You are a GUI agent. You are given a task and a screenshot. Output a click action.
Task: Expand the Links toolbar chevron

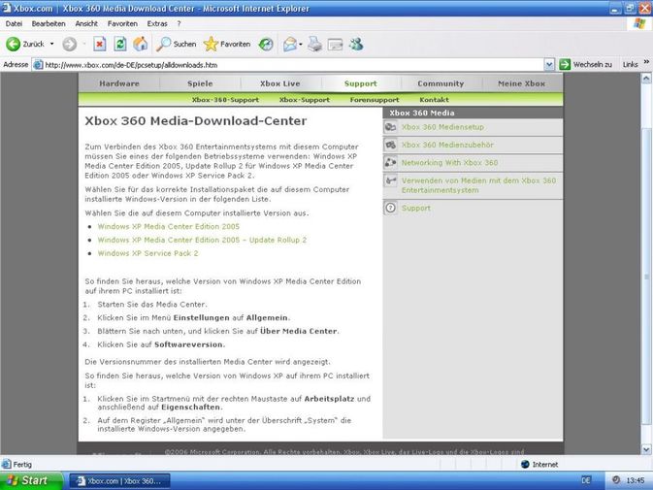646,62
